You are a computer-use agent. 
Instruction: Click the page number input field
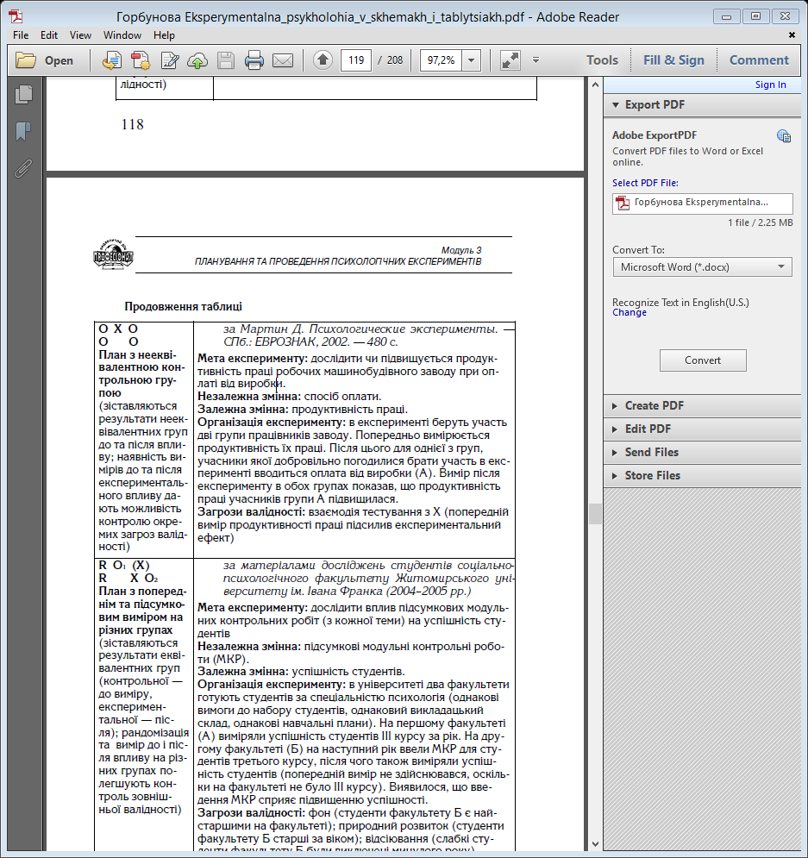pos(355,60)
